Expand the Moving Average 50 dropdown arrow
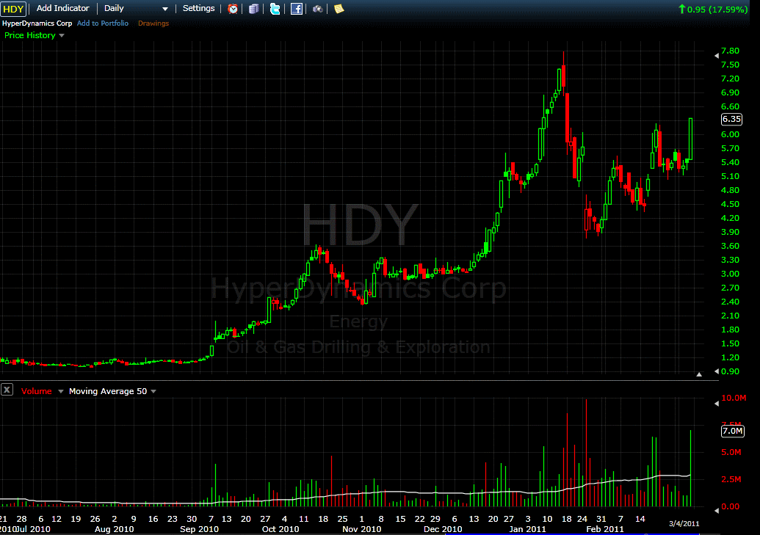 (x=153, y=391)
